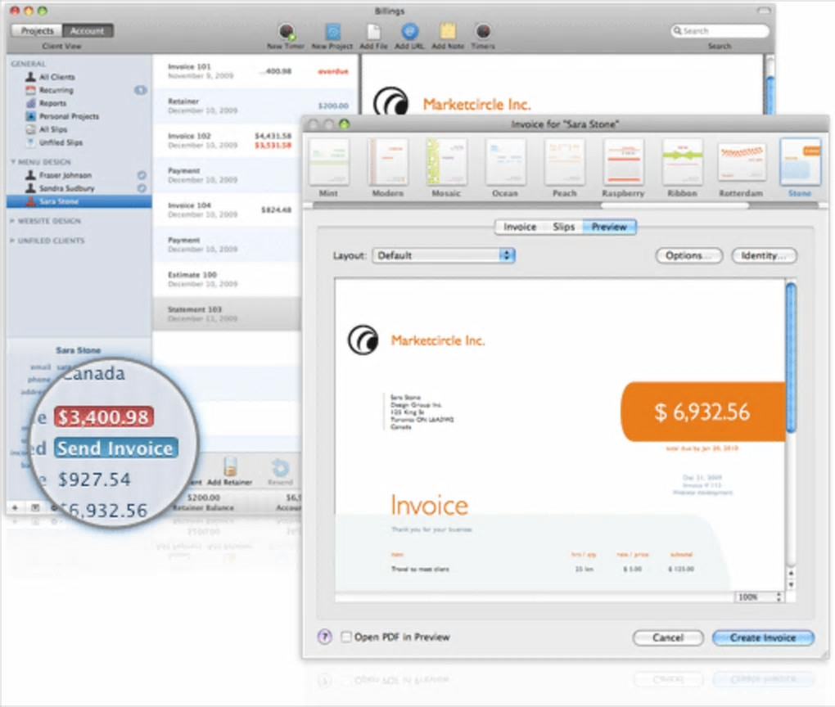Expand the Website Design group
Viewport: 835px width, 707px height.
[x=13, y=220]
